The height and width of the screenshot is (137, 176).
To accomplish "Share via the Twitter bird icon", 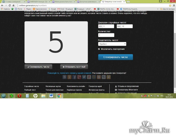I will click(x=84, y=77).
